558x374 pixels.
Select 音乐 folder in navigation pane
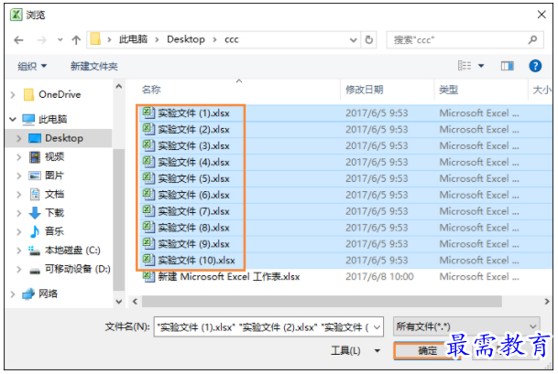pyautogui.click(x=54, y=231)
